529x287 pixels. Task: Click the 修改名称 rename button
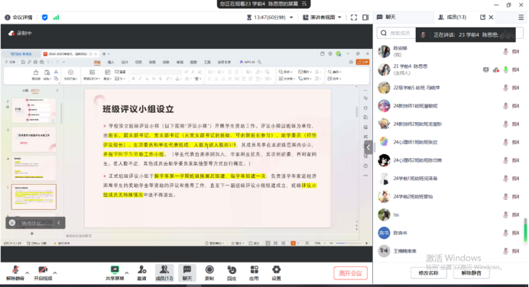tap(428, 272)
